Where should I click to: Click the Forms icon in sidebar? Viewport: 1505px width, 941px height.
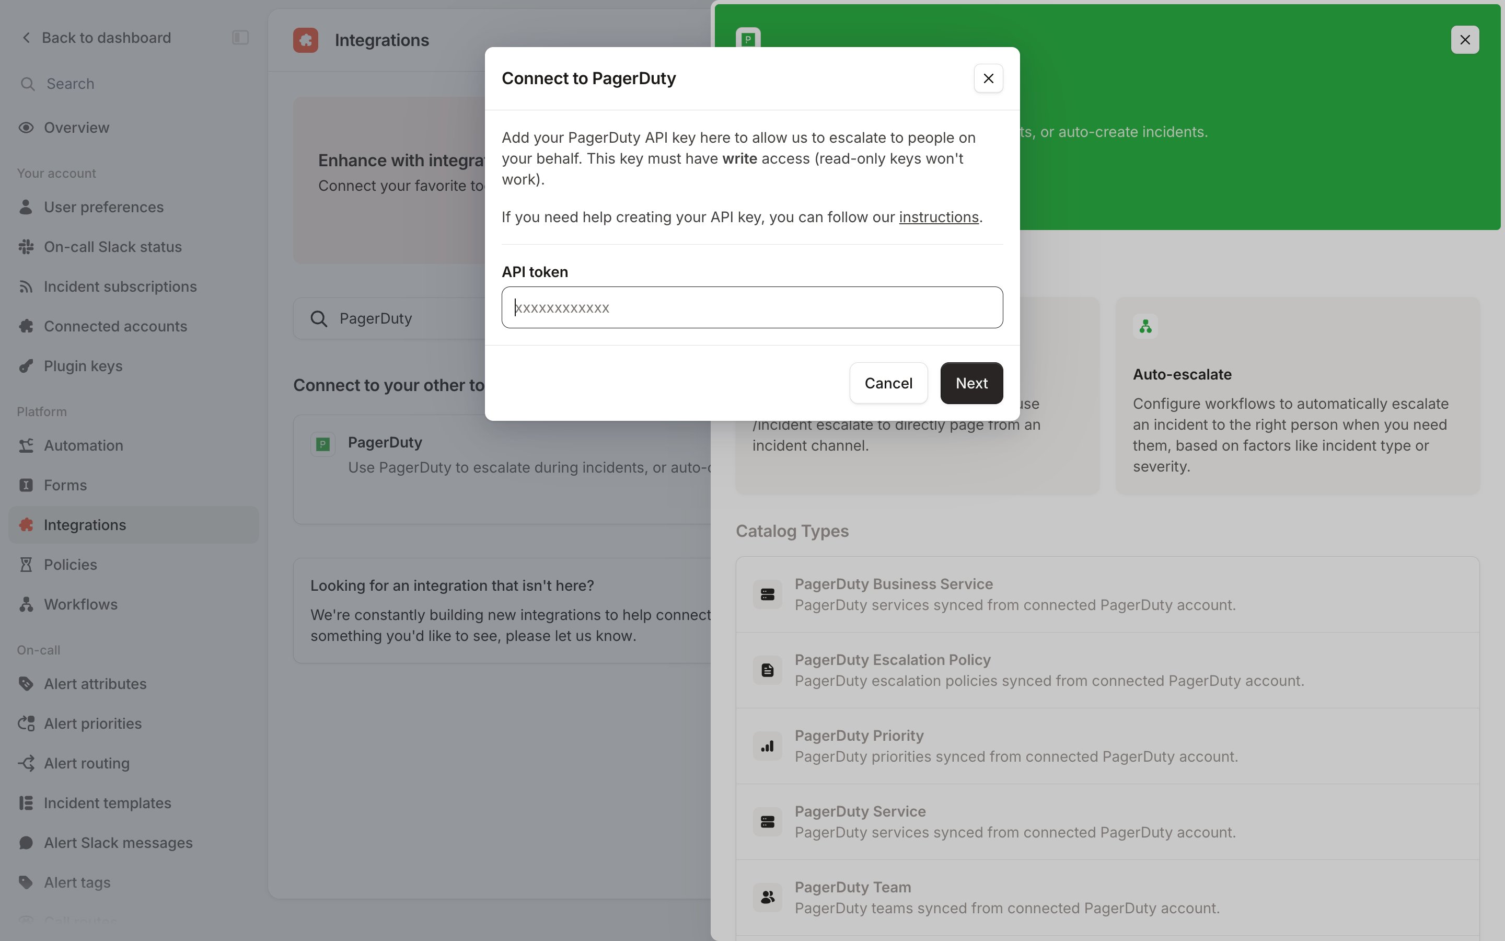[26, 486]
